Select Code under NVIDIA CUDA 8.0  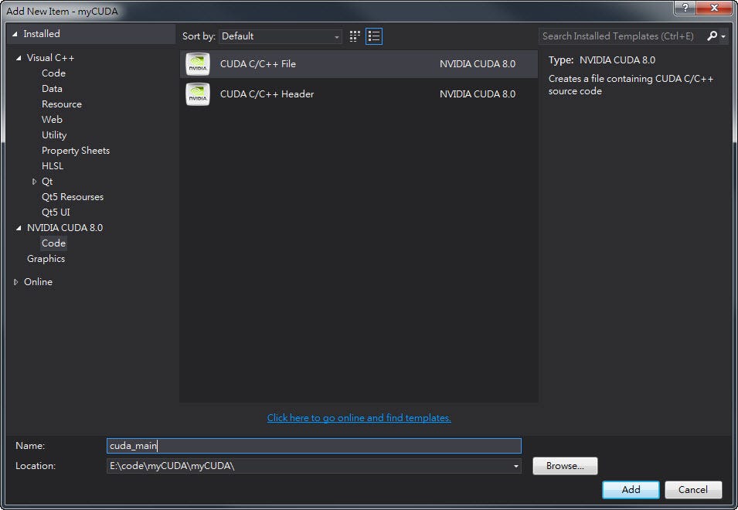click(x=53, y=243)
